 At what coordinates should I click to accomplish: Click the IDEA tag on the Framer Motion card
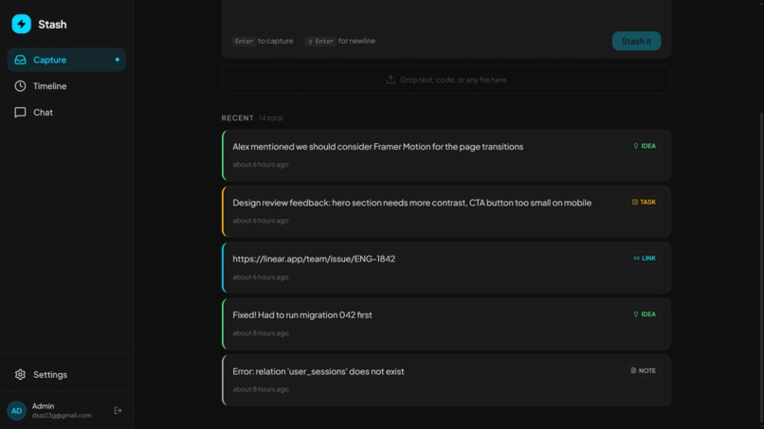(x=645, y=146)
